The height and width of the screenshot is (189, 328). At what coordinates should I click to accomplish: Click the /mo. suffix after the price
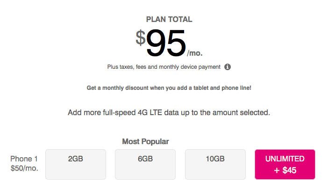(195, 53)
